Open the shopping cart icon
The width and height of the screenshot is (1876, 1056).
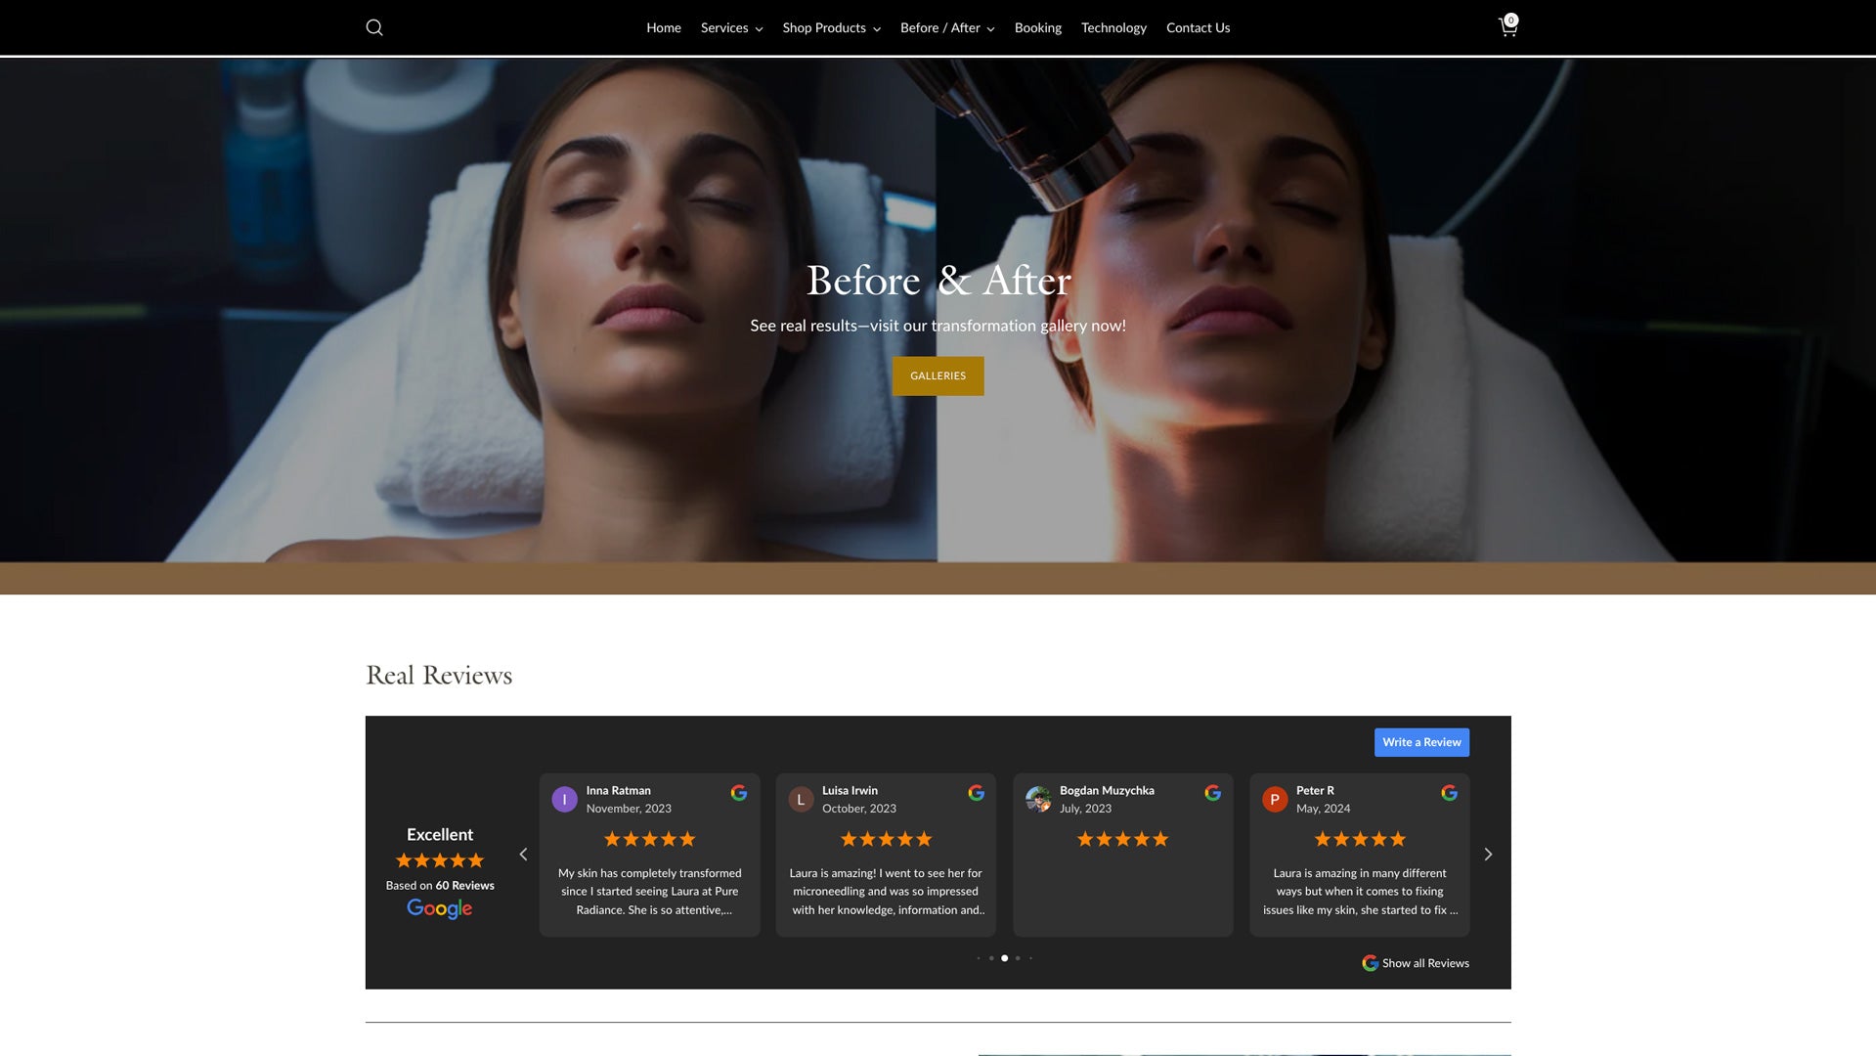pos(1507,27)
